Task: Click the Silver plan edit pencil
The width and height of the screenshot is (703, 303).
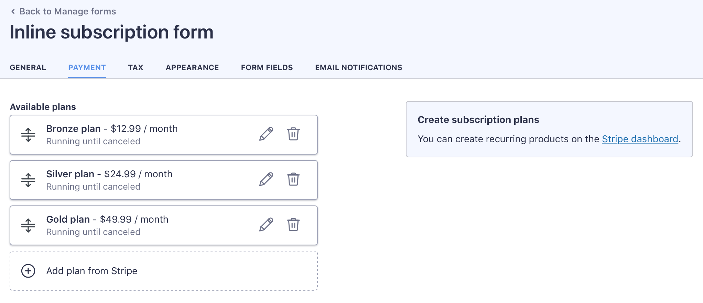Action: (266, 179)
